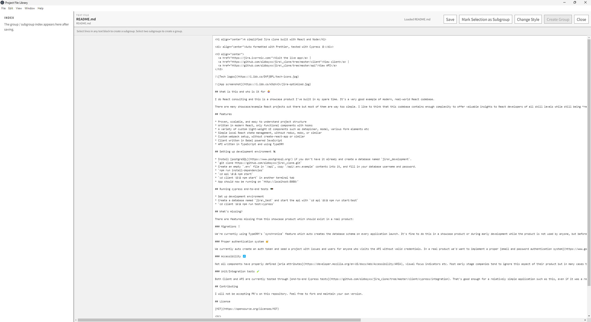Click the 'Loaded README.md' status text
This screenshot has height=322, width=591.
(417, 19)
